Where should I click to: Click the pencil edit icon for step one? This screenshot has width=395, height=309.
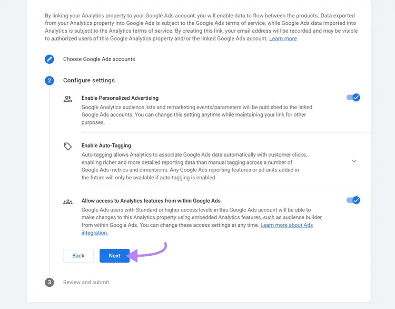click(x=50, y=59)
